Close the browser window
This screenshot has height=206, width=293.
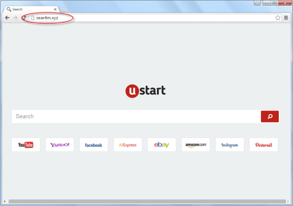pos(285,3)
